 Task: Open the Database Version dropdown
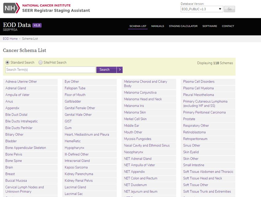[202, 9]
